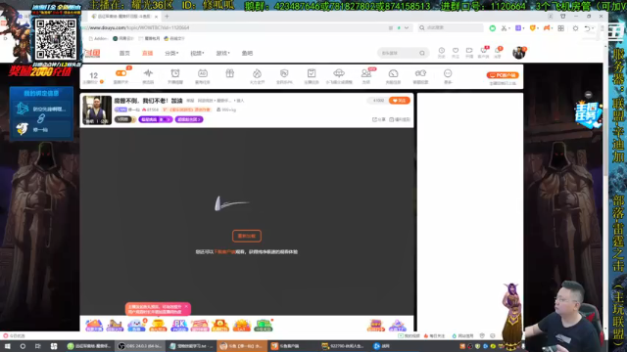This screenshot has height=352, width=627.
Task: Expand the address bar dropdown chevron
Action: (x=407, y=28)
